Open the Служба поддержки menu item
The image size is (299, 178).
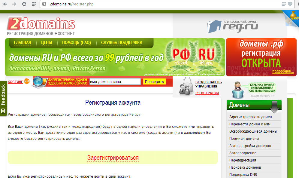coord(122,43)
